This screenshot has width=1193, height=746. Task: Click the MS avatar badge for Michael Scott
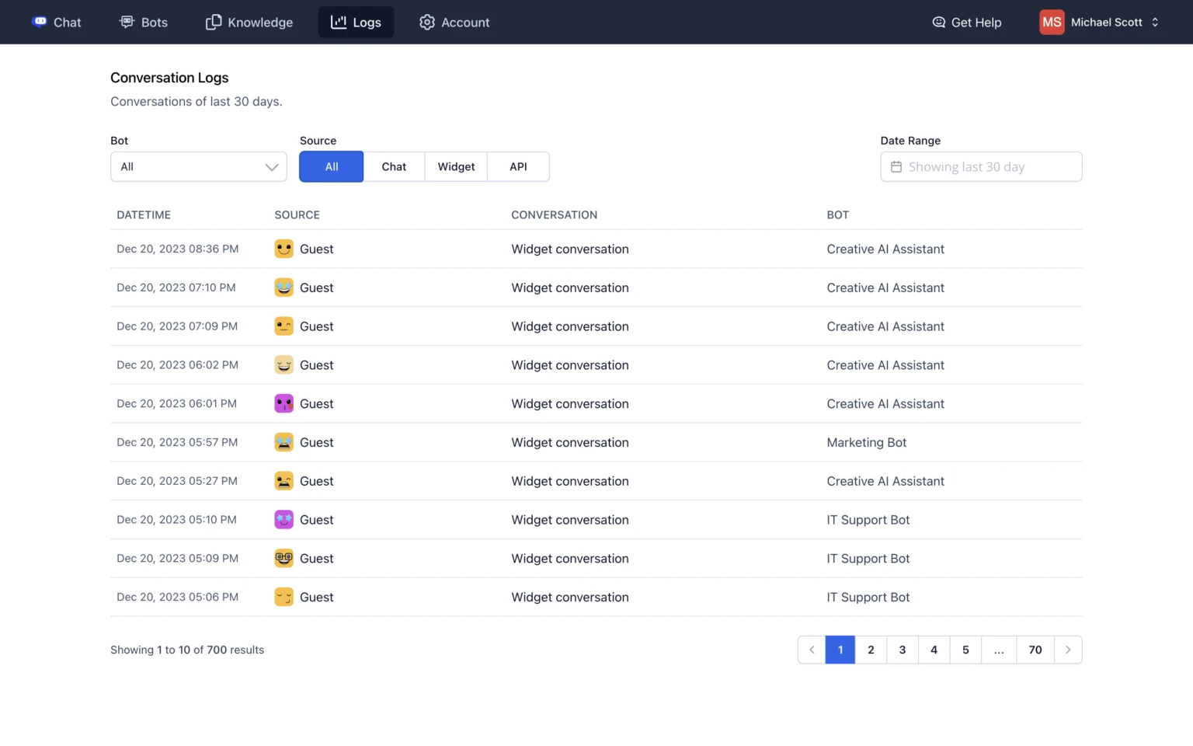[x=1051, y=22]
